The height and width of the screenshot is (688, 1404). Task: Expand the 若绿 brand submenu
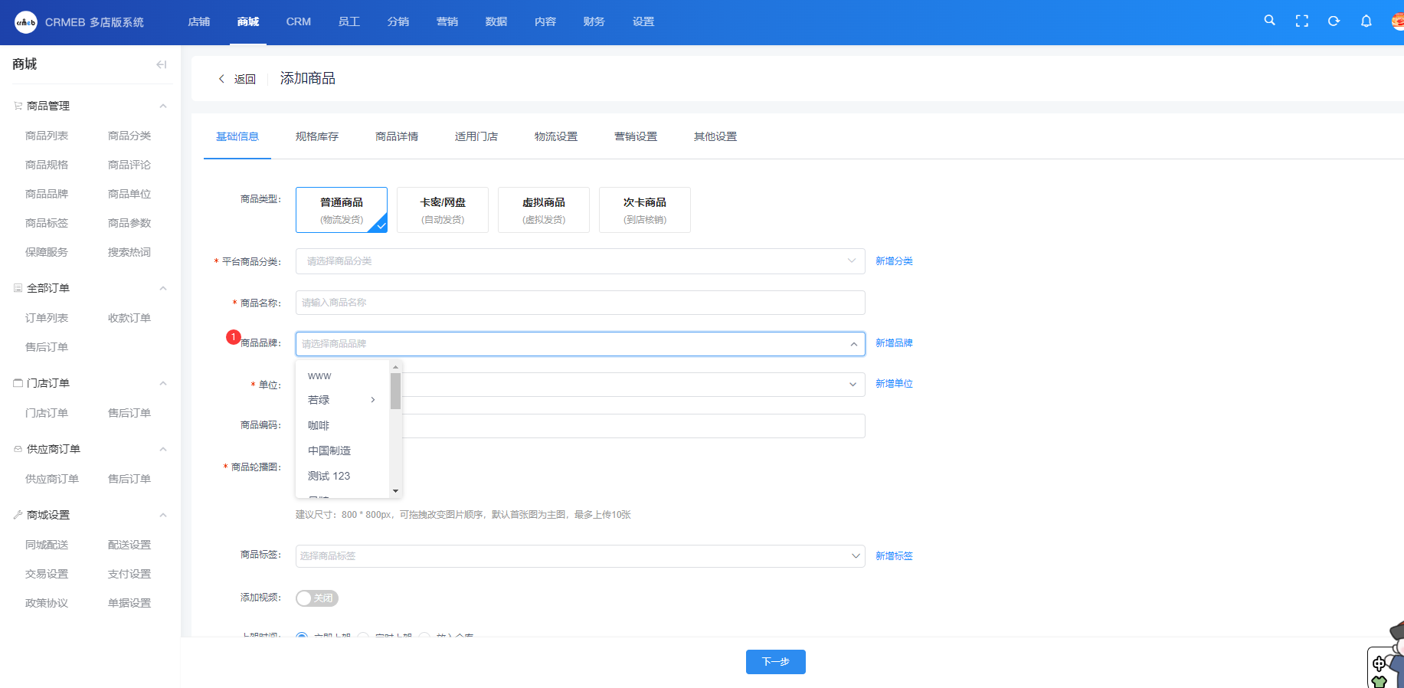pos(372,400)
